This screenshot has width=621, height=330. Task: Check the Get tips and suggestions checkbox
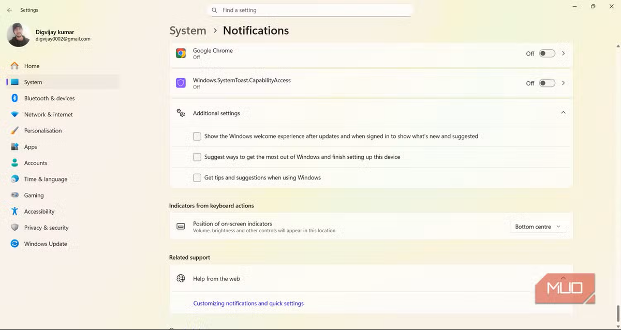tap(197, 177)
